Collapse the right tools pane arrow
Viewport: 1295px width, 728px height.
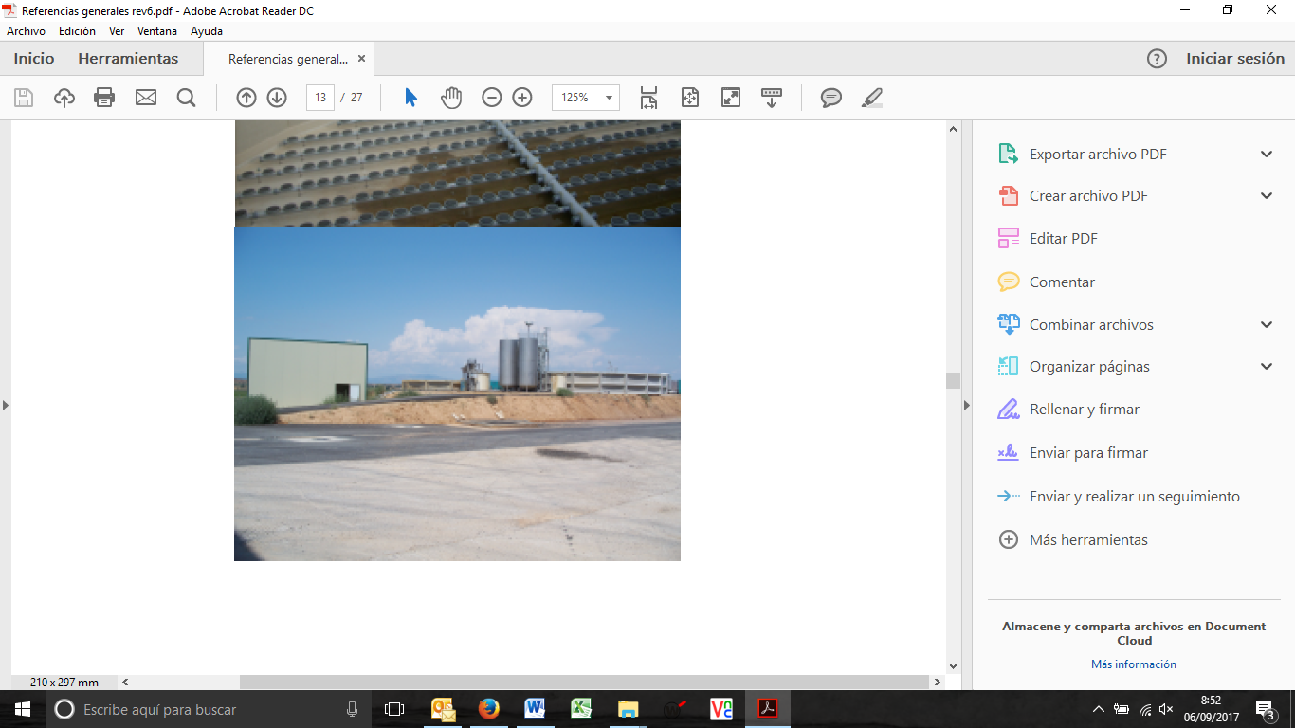[966, 405]
